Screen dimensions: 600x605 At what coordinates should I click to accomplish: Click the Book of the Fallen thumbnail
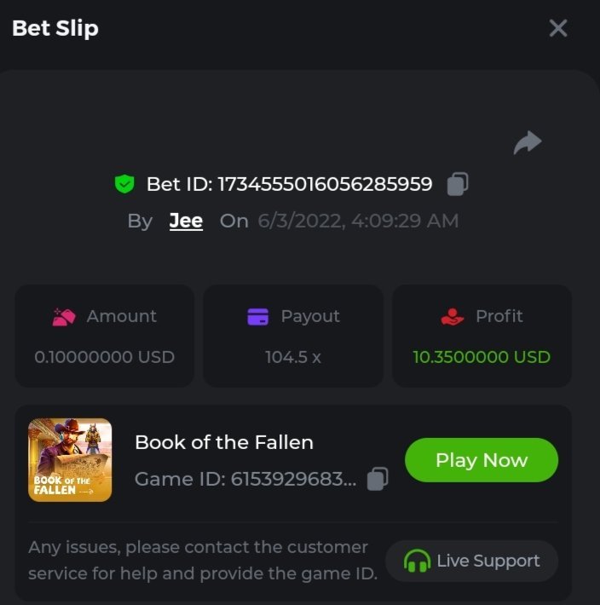(x=70, y=459)
